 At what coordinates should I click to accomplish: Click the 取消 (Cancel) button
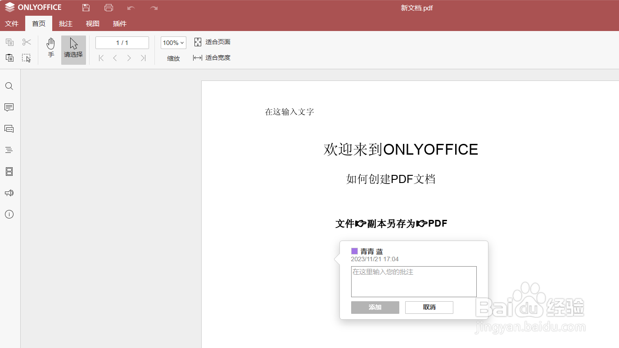[429, 308]
